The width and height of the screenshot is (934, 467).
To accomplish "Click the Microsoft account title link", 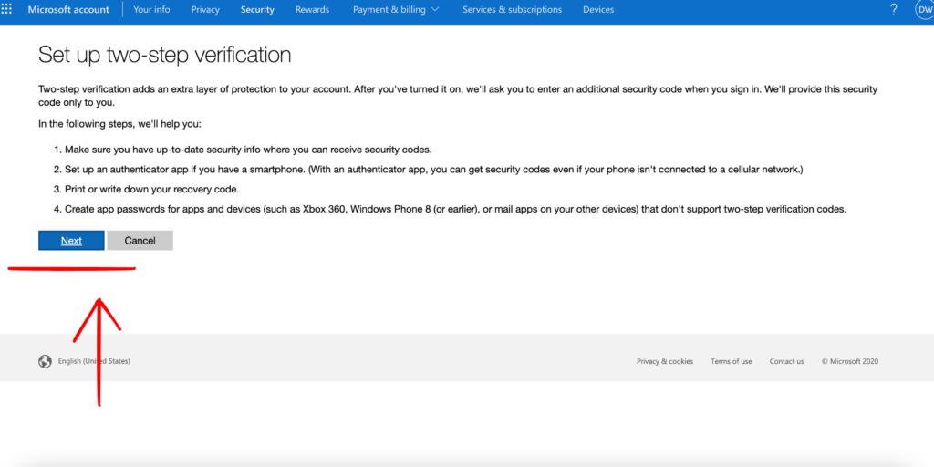I will 68,10.
